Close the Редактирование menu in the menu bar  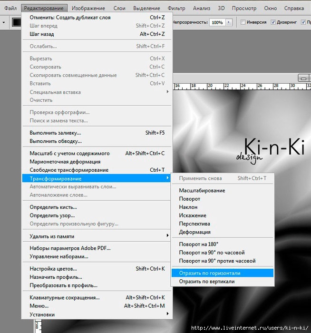coord(44,8)
